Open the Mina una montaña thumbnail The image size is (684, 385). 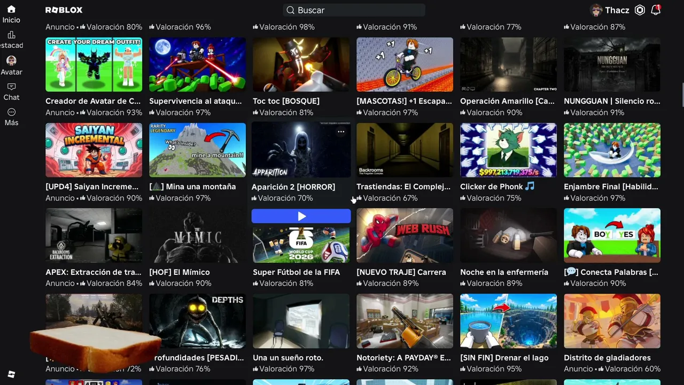(198, 150)
